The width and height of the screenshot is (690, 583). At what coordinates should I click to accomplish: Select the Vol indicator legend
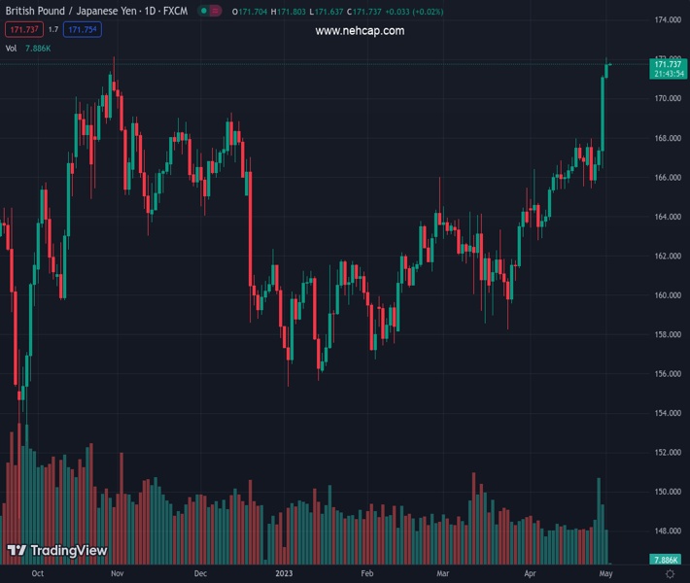tap(12, 48)
